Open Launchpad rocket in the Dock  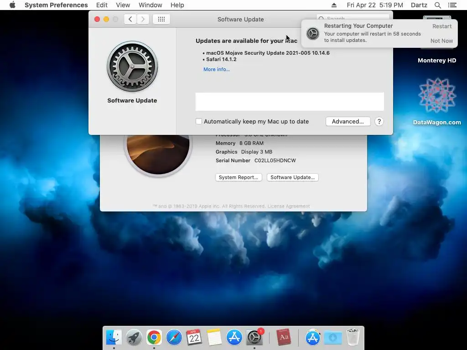point(134,337)
